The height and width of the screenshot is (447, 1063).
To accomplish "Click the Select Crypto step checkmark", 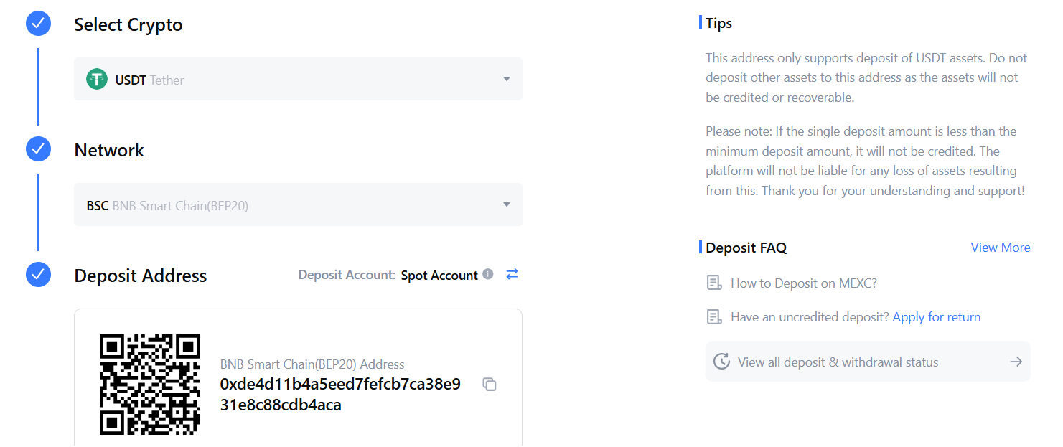I will (x=38, y=24).
